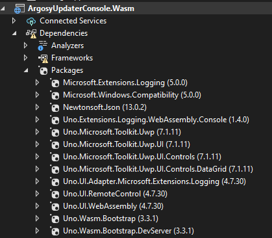This screenshot has height=238, width=272.
Task: Expand the Uno.UI.RemoteControl (4.7.30) package
Action: (x=37, y=194)
